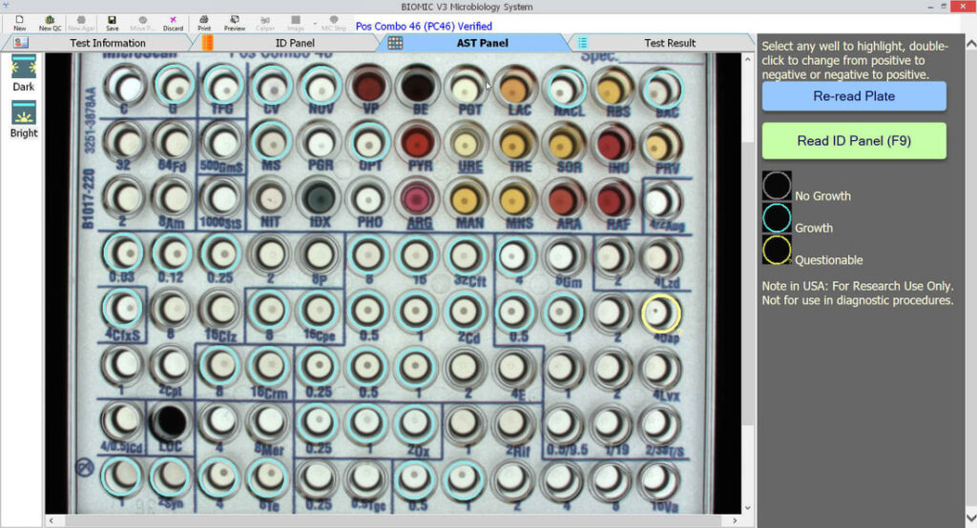Screen dimensions: 977x528
Task: Click horizontal scrollbar left arrow
Action: tap(52, 520)
